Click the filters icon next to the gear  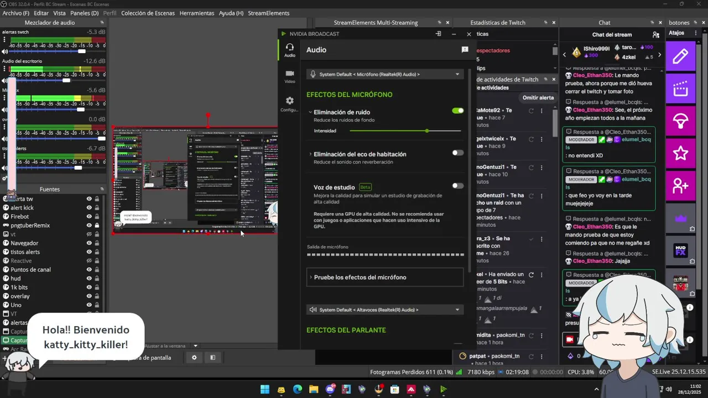tap(212, 358)
